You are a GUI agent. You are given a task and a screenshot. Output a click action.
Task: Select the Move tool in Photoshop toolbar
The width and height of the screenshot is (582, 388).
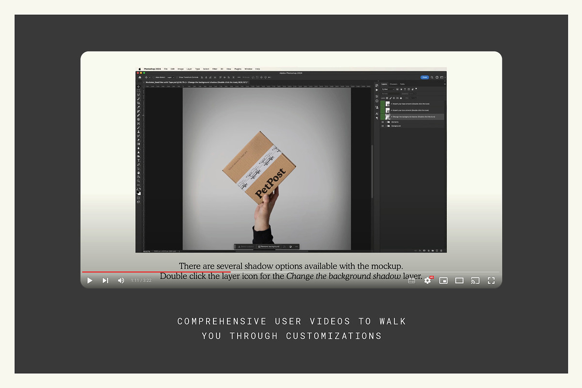(x=138, y=86)
